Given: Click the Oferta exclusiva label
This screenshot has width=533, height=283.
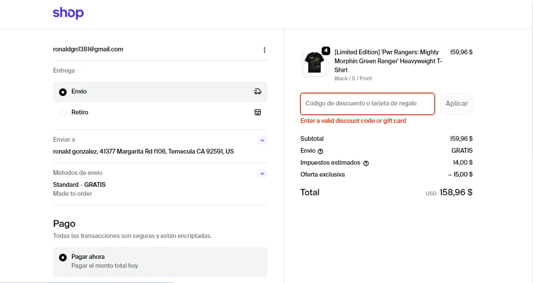Looking at the screenshot, I should point(323,175).
